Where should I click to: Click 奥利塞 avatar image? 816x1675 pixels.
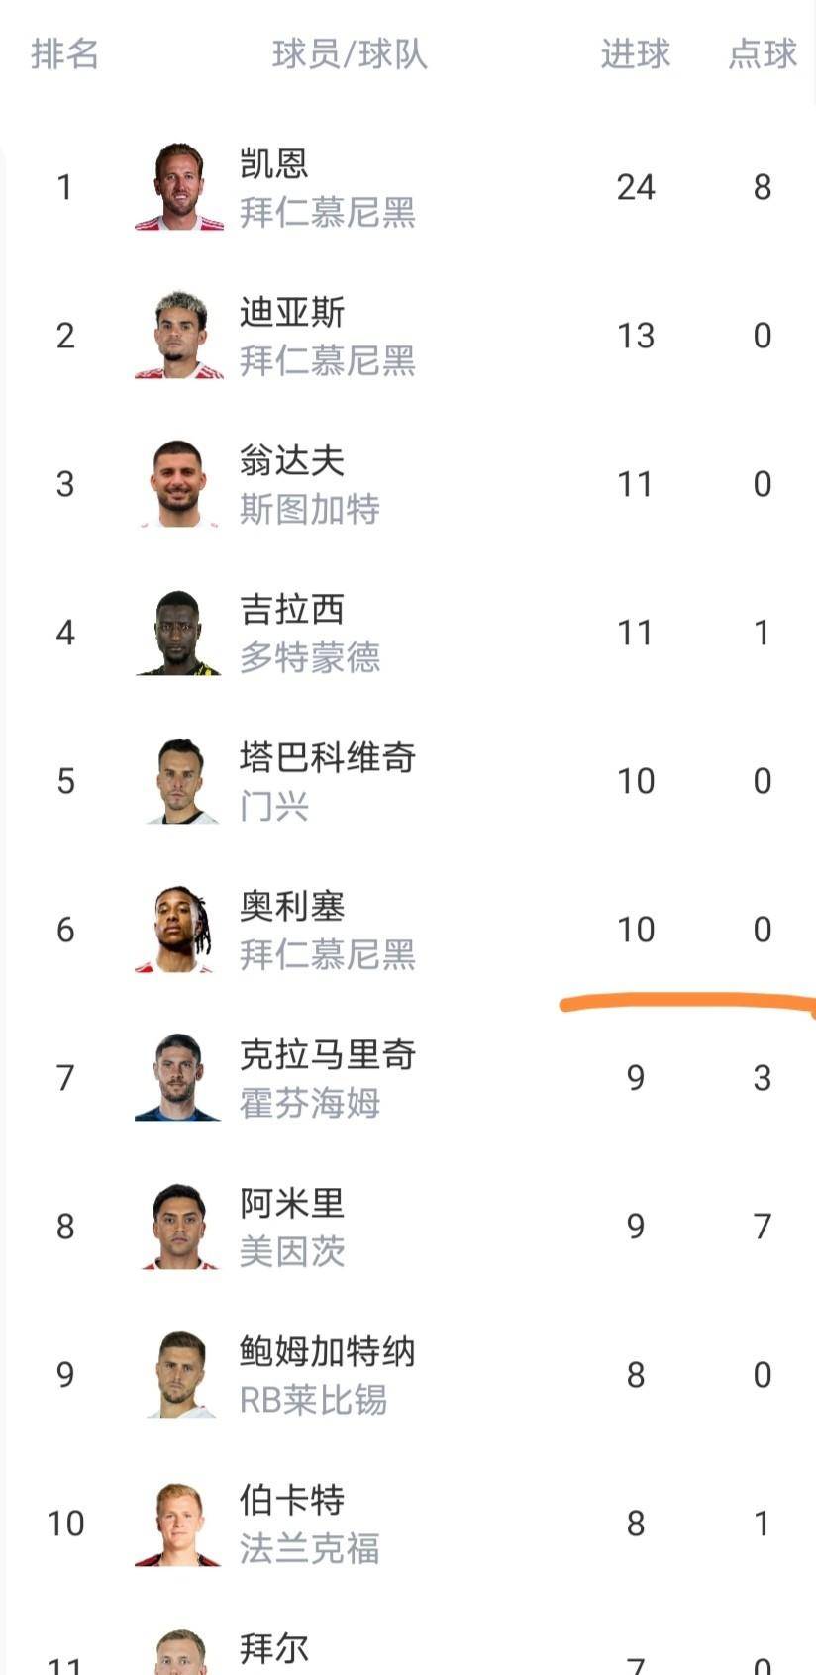point(179,929)
